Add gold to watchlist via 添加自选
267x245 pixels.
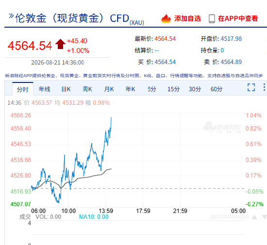coord(187,18)
